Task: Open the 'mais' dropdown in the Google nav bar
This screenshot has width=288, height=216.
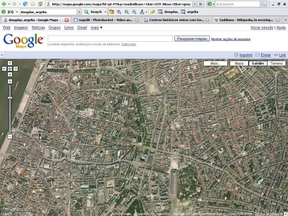Action: coord(96,28)
